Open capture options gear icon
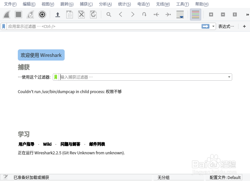The height and width of the screenshot is (181, 250). (x=42, y=14)
